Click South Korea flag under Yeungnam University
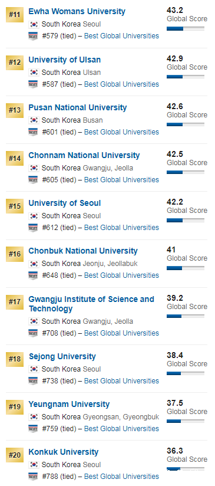 pos(34,417)
